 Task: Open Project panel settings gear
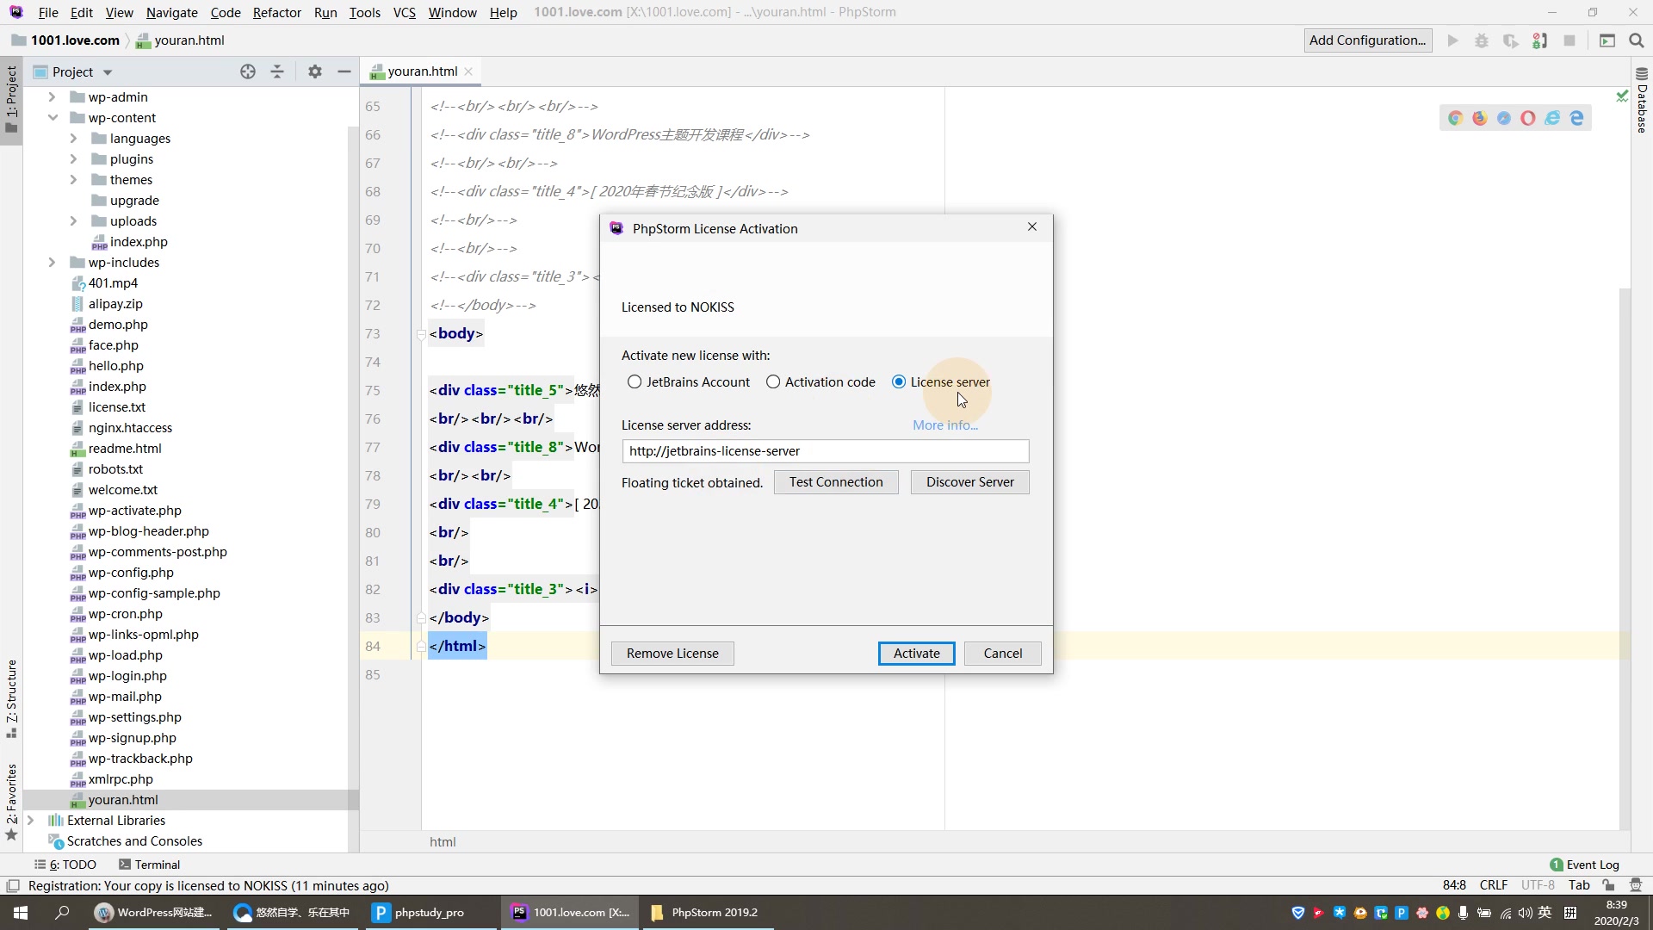tap(315, 72)
